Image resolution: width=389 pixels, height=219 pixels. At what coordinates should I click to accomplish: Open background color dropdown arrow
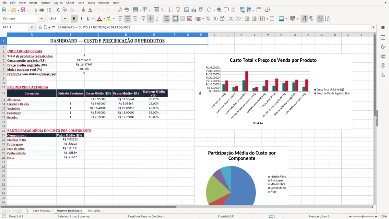[x=113, y=19]
